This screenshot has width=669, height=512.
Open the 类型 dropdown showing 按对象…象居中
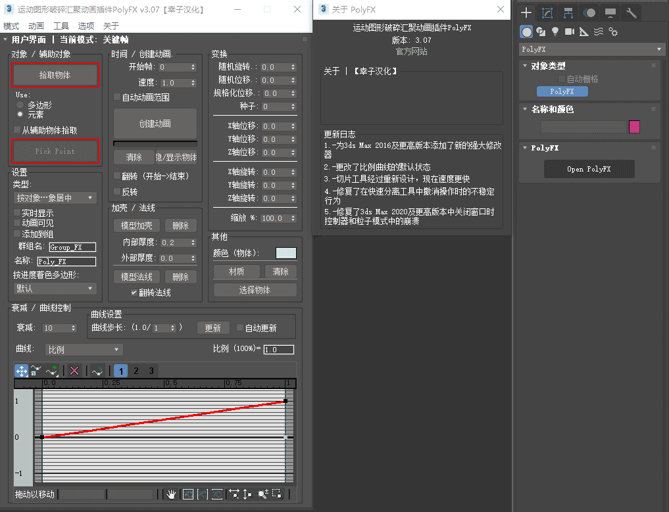coord(55,198)
